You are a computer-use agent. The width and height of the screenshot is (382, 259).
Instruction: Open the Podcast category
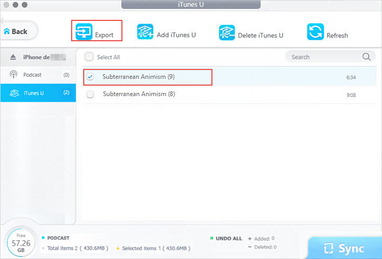tap(38, 75)
